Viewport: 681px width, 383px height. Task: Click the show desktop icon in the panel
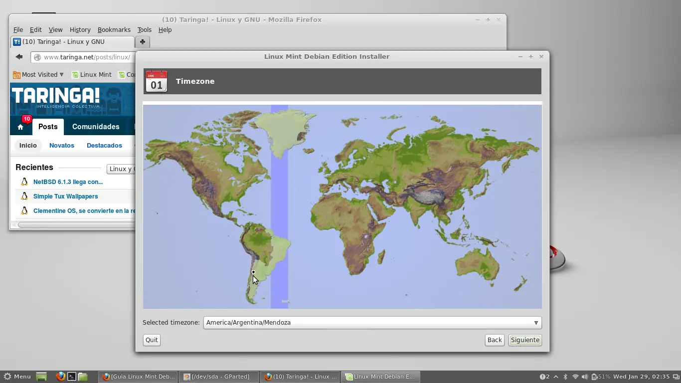pos(41,377)
